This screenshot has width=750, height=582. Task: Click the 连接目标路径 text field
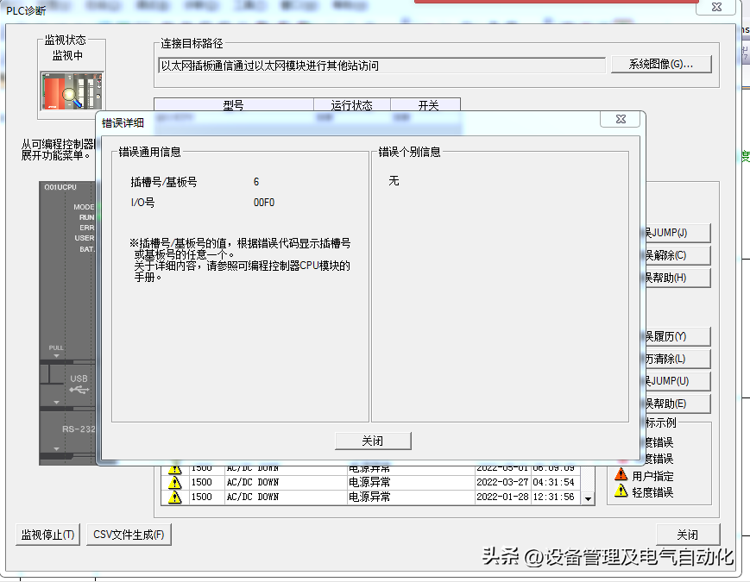click(x=381, y=66)
